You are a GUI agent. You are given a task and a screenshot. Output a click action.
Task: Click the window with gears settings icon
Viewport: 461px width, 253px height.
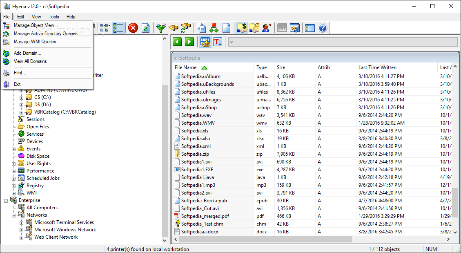[294, 28]
